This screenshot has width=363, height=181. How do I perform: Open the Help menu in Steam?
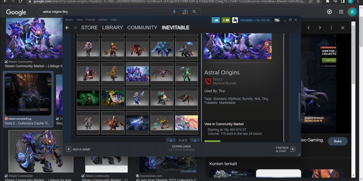[x=113, y=20]
